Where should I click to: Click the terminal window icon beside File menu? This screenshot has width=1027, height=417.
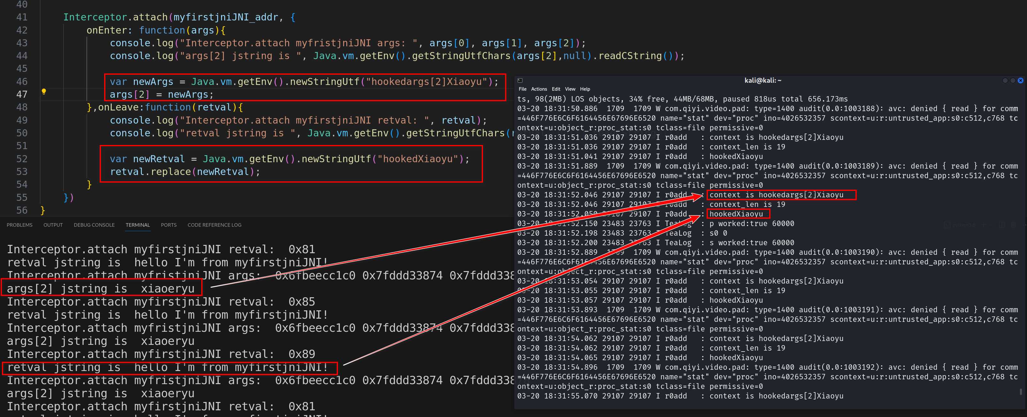tap(520, 80)
